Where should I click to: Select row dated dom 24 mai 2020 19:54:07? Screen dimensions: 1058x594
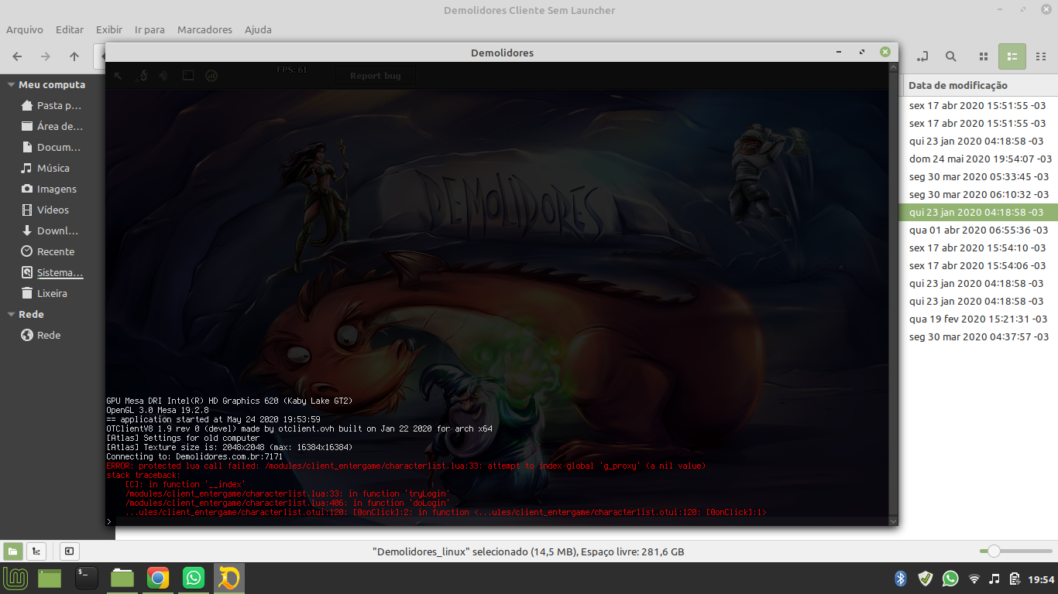[979, 159]
